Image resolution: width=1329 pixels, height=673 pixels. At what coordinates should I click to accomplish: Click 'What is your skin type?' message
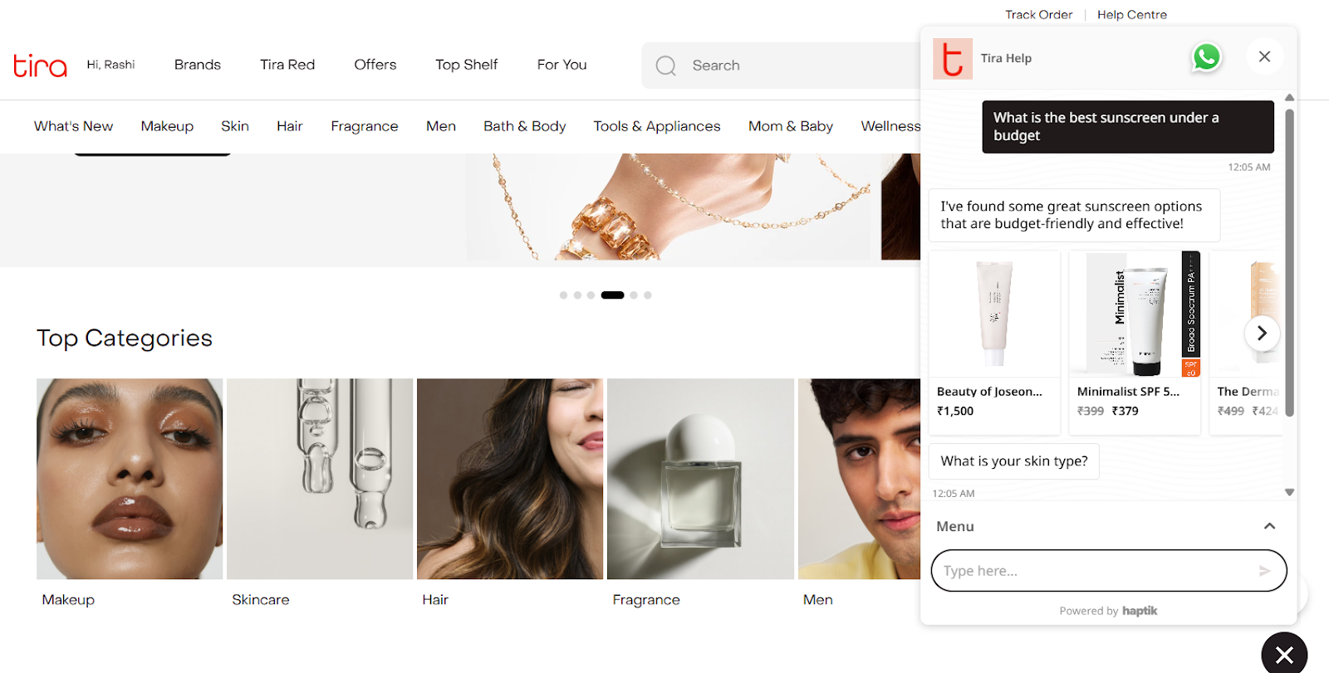(1014, 461)
